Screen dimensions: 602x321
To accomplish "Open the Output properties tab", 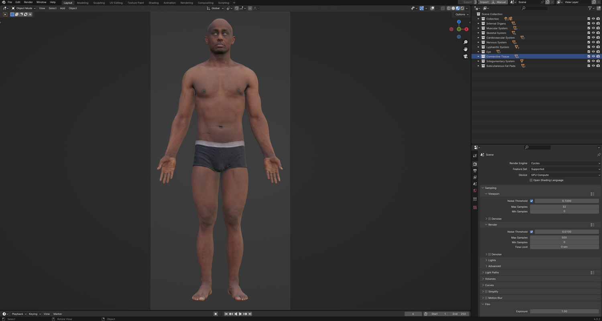I will pos(475,171).
